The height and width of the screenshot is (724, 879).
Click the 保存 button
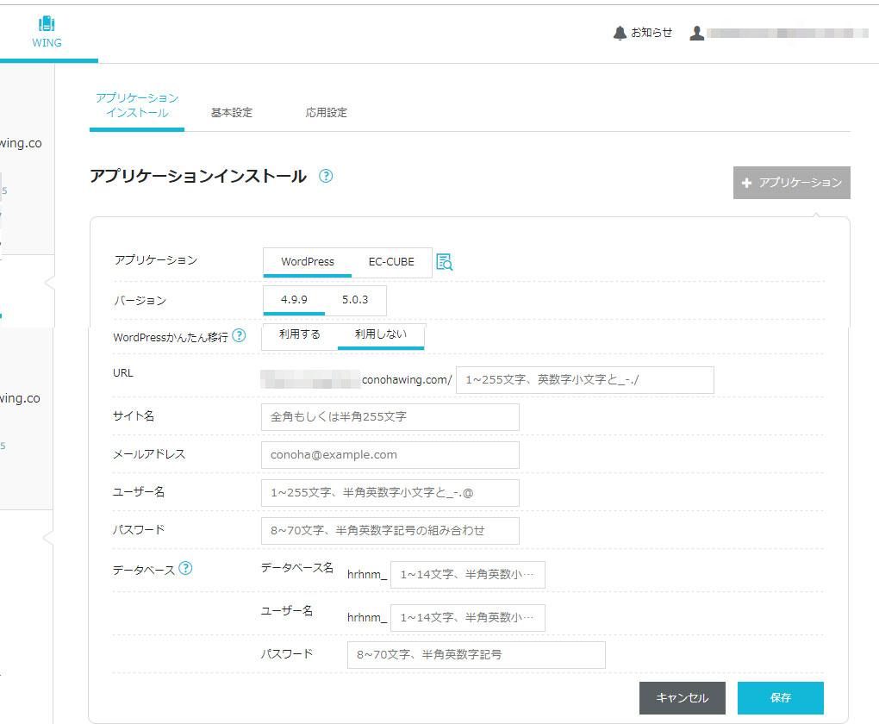[781, 697]
